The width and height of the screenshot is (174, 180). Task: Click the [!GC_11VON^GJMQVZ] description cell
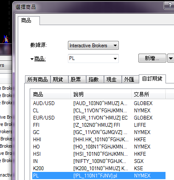(100, 132)
